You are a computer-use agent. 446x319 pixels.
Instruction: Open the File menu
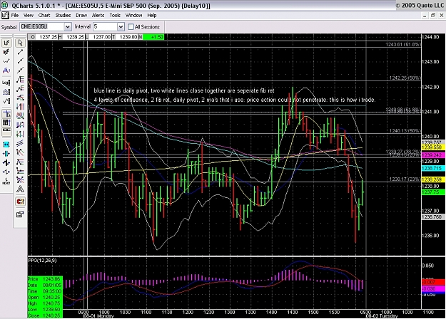(x=15, y=16)
